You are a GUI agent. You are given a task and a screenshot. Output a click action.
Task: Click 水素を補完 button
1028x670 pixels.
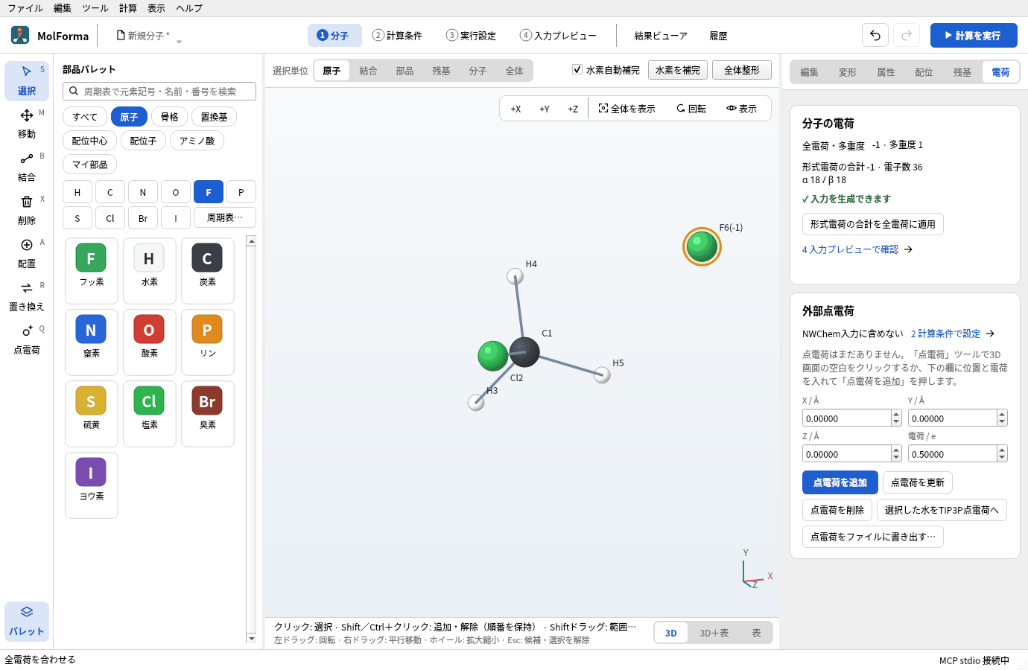tap(678, 70)
